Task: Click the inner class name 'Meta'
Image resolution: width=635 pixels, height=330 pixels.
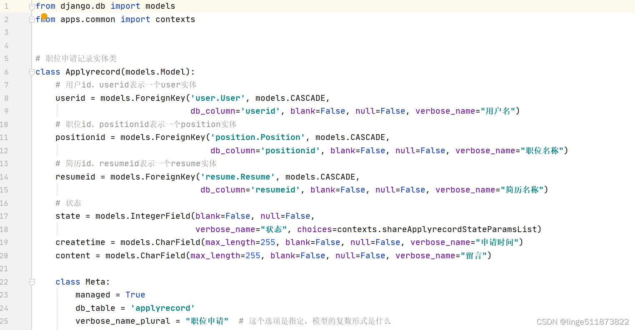Action: (x=95, y=282)
